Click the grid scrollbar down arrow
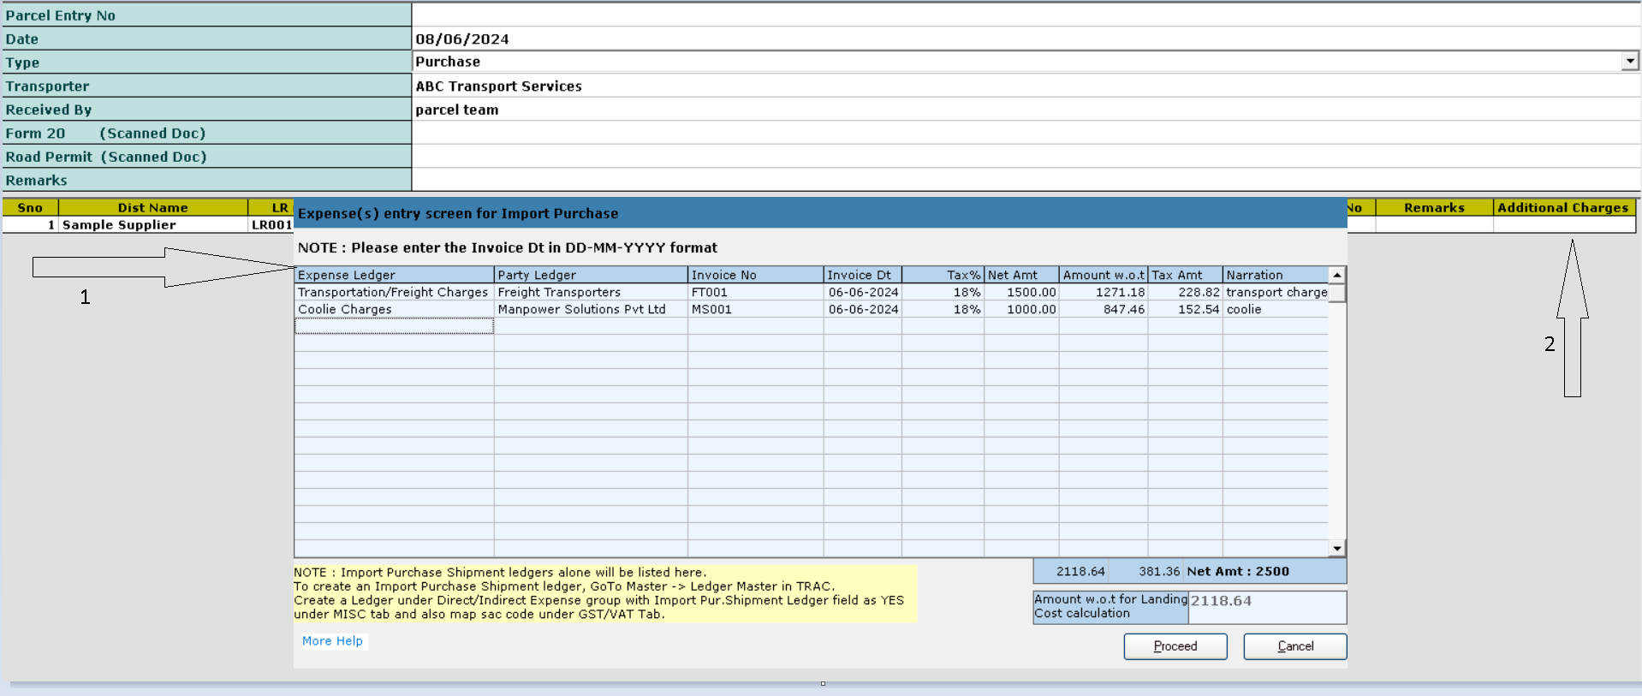 (x=1337, y=548)
